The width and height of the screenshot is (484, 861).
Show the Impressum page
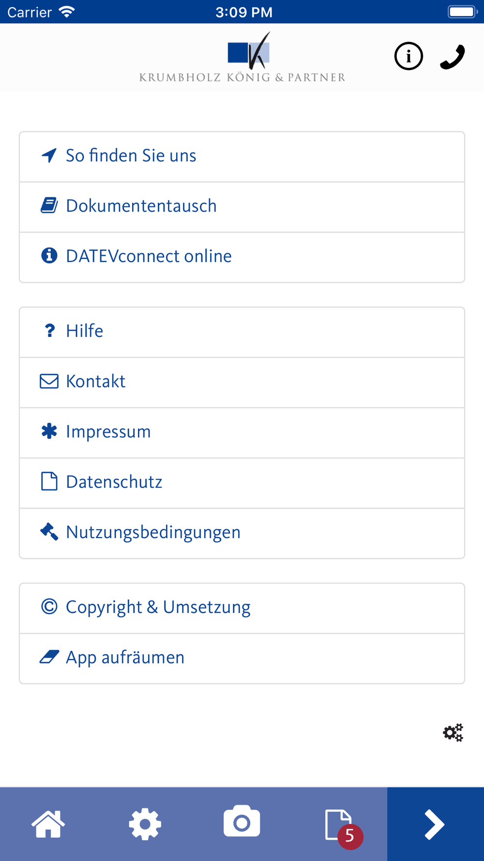click(x=242, y=432)
